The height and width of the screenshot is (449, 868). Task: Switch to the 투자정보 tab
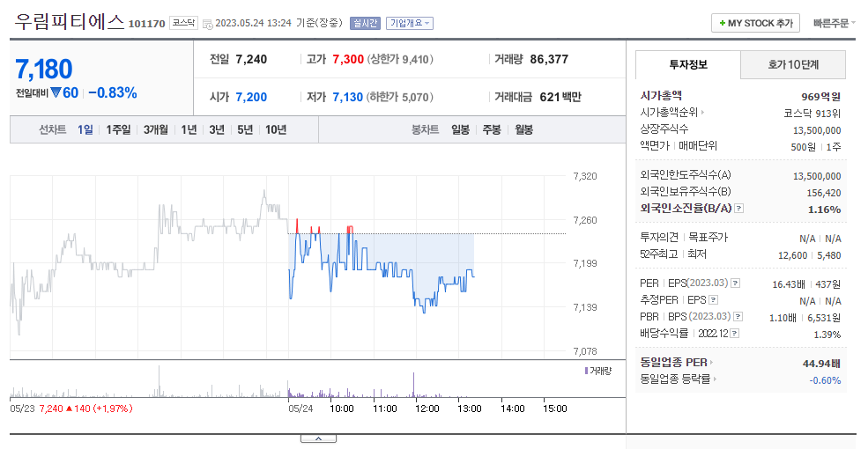coord(688,64)
